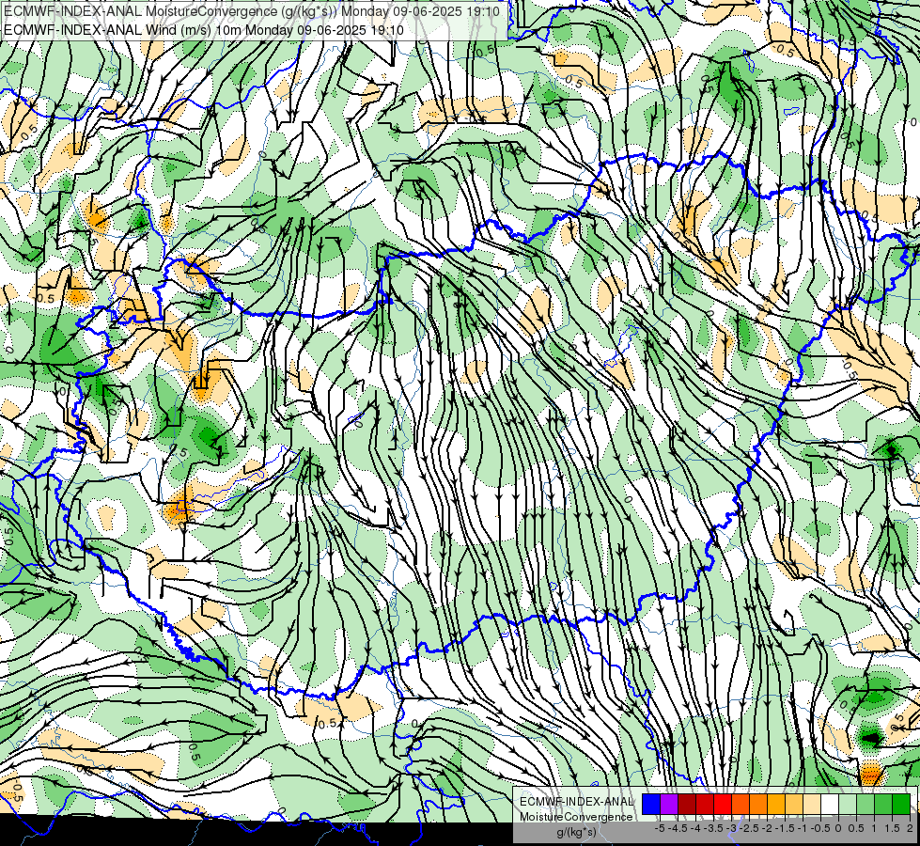The height and width of the screenshot is (846, 920).
Task: Click the red legend swatch between -4 and -3.5
Action: click(705, 804)
